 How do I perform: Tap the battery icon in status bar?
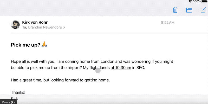[x=205, y=2]
